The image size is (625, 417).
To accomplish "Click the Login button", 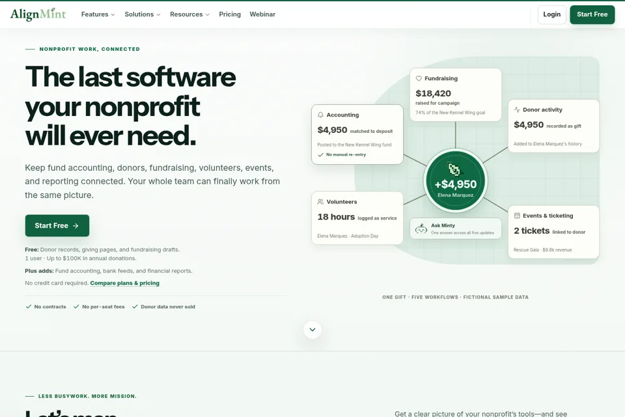I will click(551, 14).
